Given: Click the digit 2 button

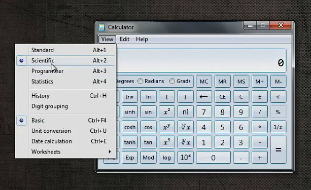Looking at the screenshot, I should (222, 142).
